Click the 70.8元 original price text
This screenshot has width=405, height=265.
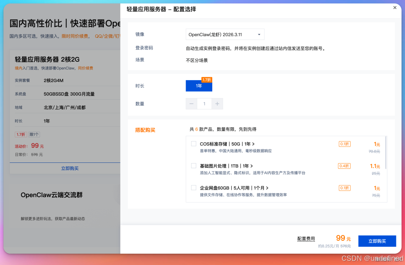[374, 151]
